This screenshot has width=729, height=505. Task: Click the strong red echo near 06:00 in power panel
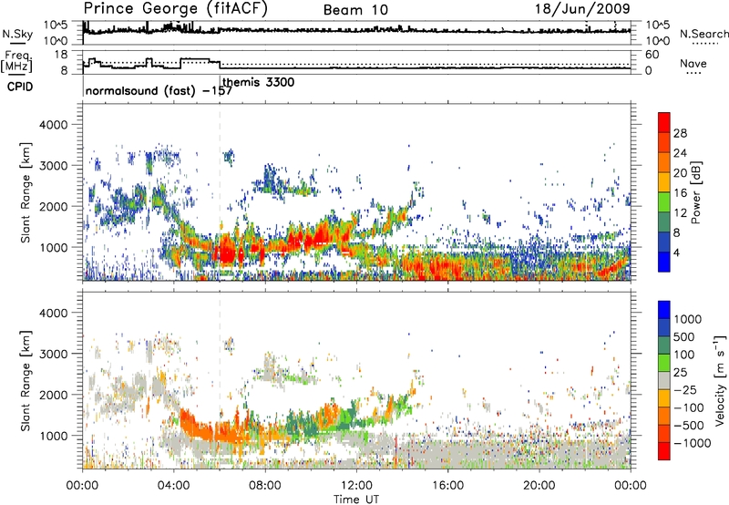click(x=226, y=251)
